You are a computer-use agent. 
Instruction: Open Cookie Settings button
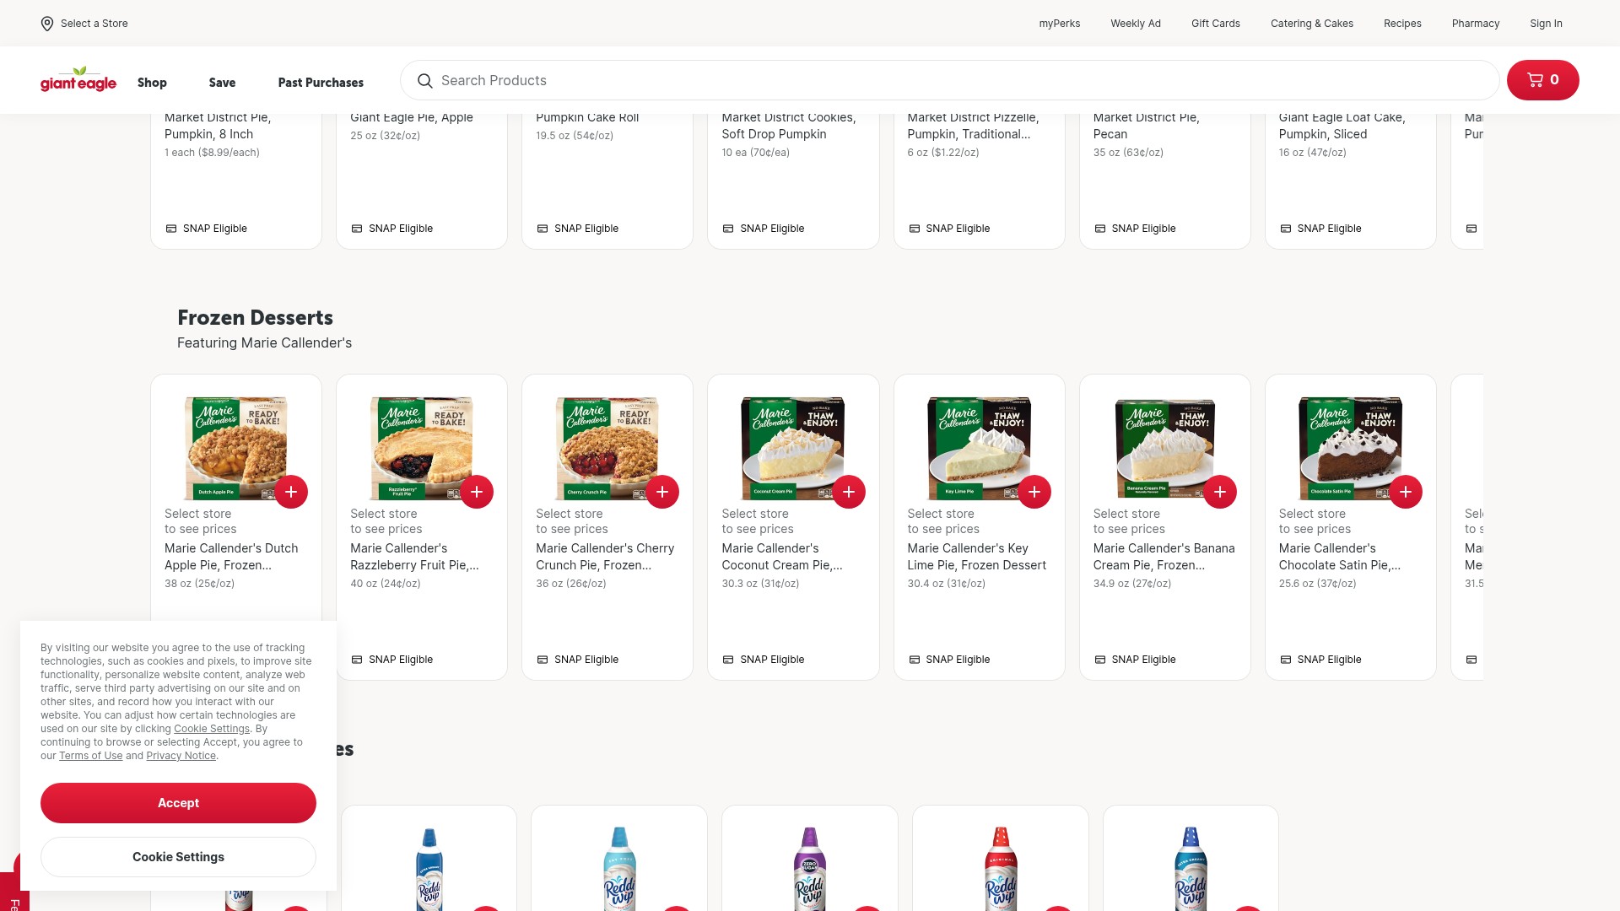[x=178, y=857]
